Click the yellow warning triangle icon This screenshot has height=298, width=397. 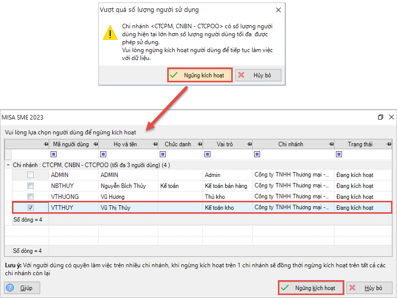point(110,33)
